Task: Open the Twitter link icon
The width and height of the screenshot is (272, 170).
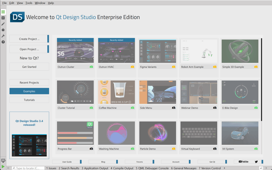Action: tap(256, 162)
